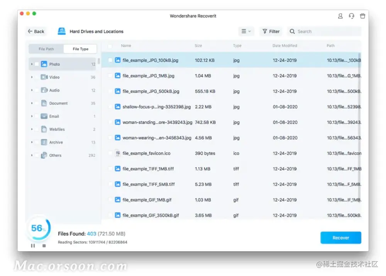This screenshot has width=386, height=276.
Task: Click the Email category icon
Action: [x=44, y=116]
